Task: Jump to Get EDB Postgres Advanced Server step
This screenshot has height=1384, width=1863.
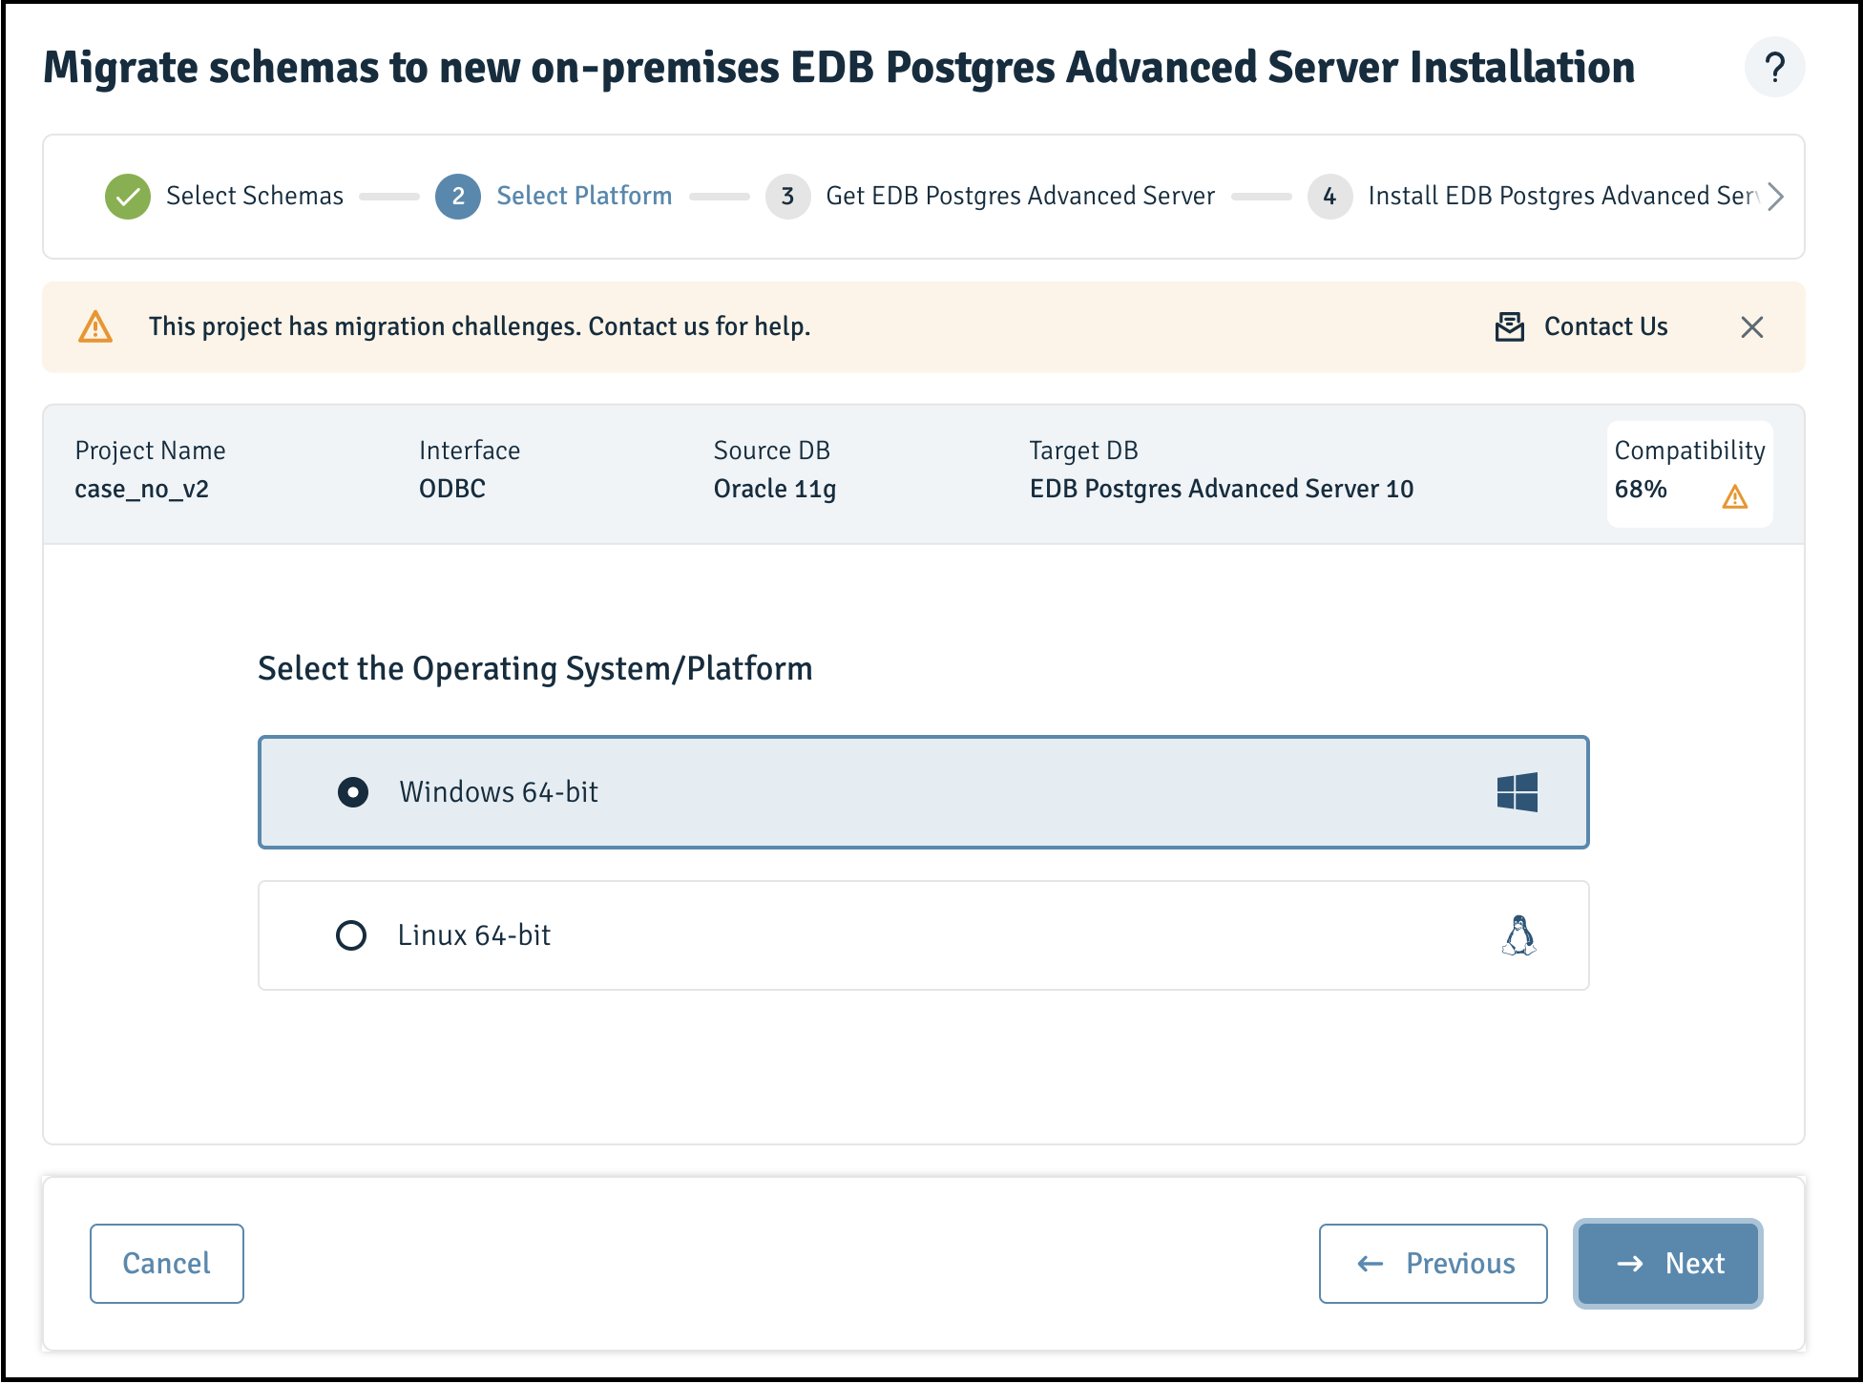Action: click(x=1020, y=196)
